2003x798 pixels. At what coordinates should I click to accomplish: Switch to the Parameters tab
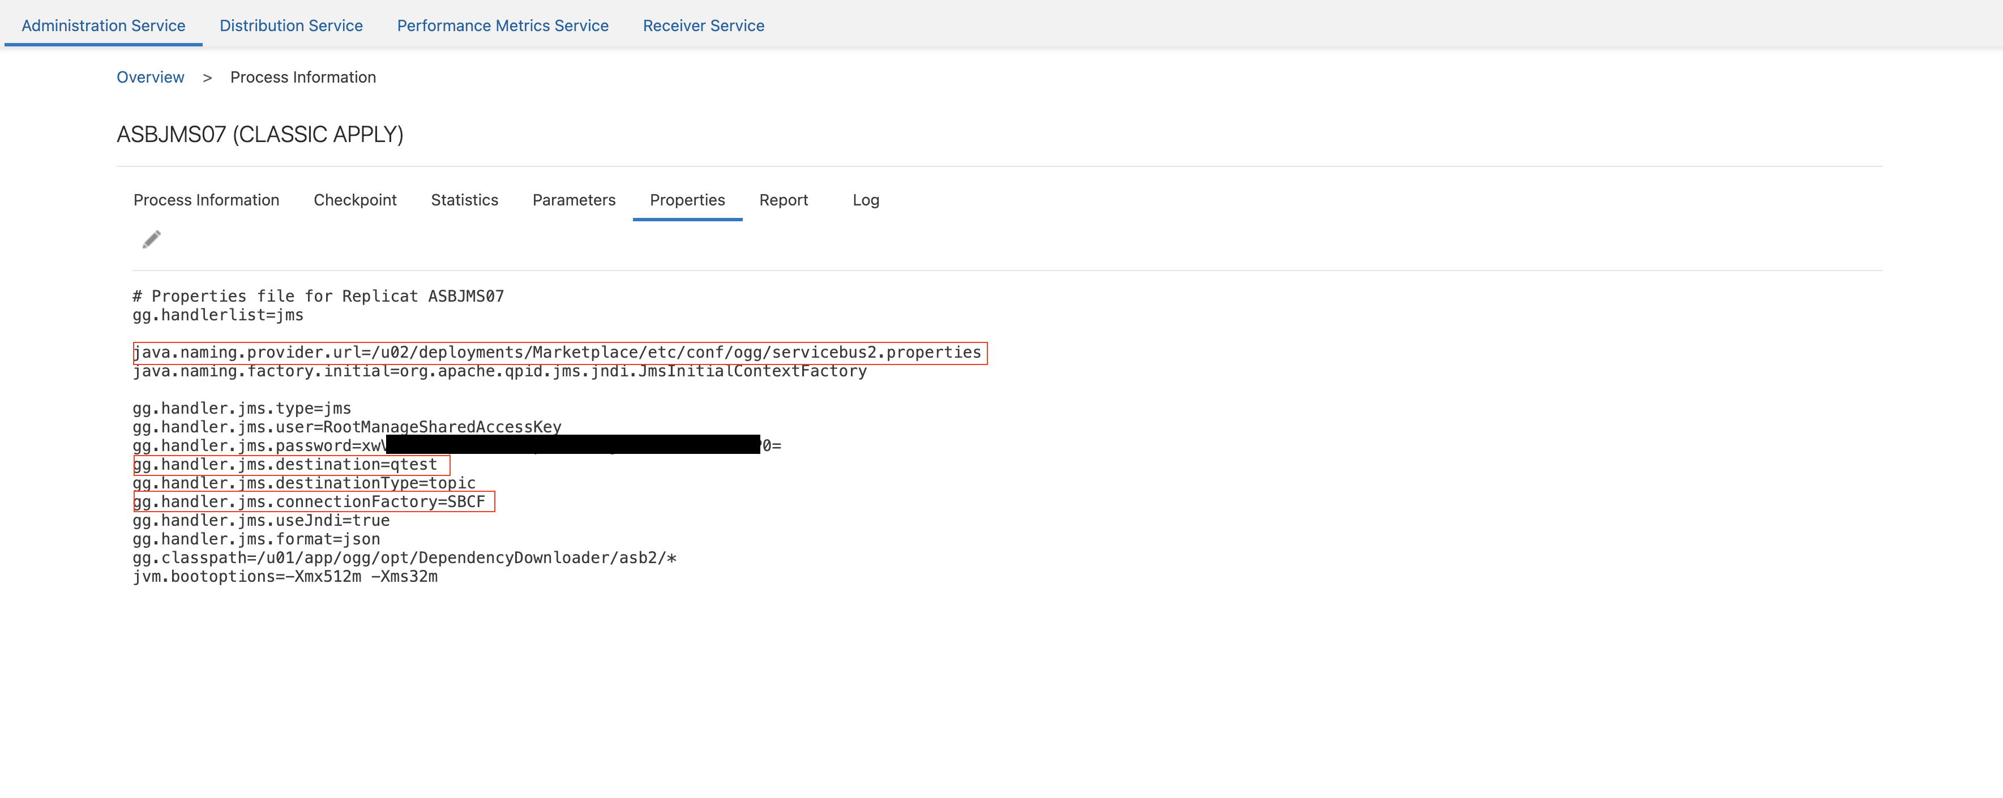coord(574,200)
